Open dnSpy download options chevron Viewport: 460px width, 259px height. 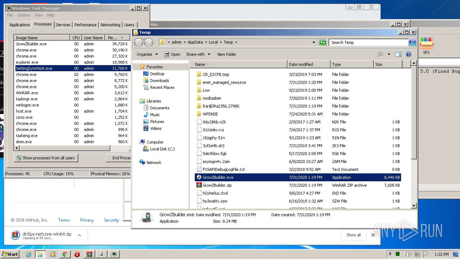tap(79, 235)
